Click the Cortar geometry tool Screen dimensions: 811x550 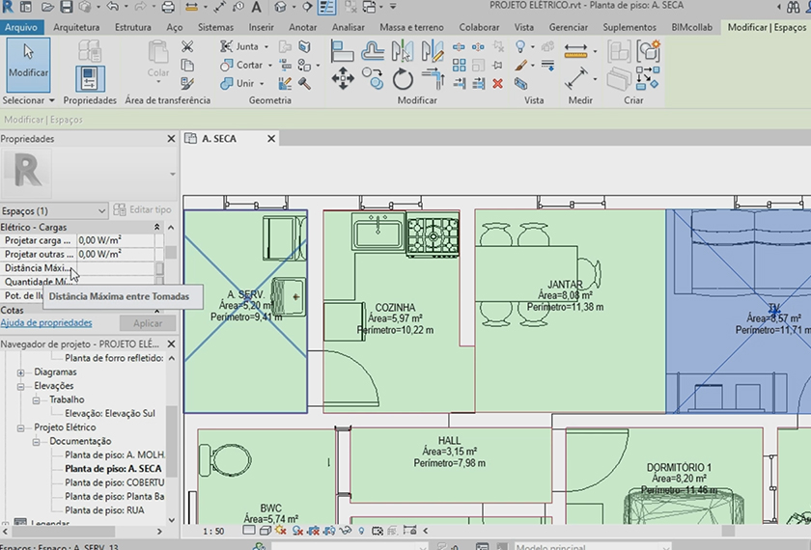243,65
